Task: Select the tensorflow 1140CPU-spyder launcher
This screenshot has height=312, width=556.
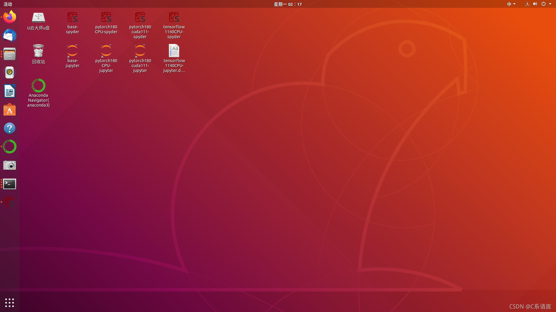Action: point(174,25)
